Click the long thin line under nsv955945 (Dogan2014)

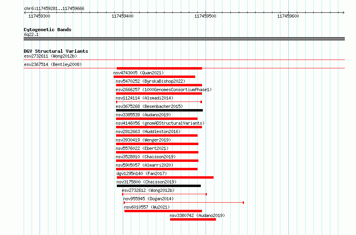[184, 203]
